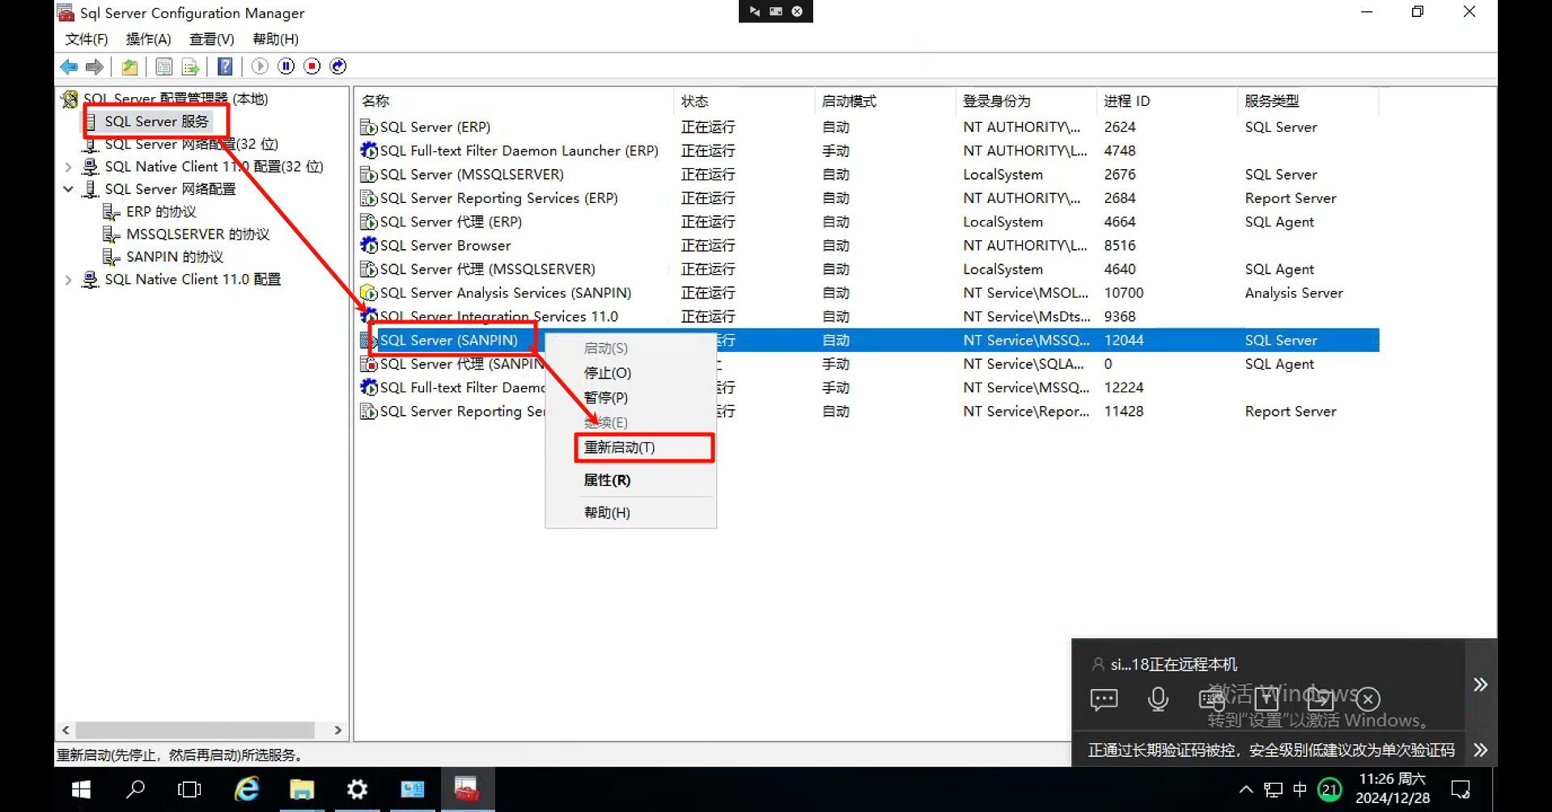Choose 停止(O) in context menu

pos(630,373)
